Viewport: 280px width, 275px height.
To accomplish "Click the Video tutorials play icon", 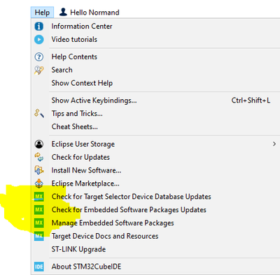I will click(x=39, y=39).
